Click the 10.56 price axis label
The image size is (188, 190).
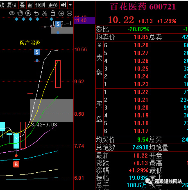coord(81,50)
